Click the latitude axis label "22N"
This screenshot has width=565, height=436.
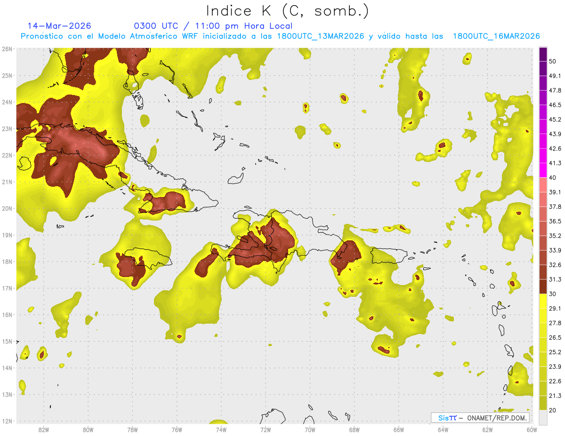pos(7,155)
